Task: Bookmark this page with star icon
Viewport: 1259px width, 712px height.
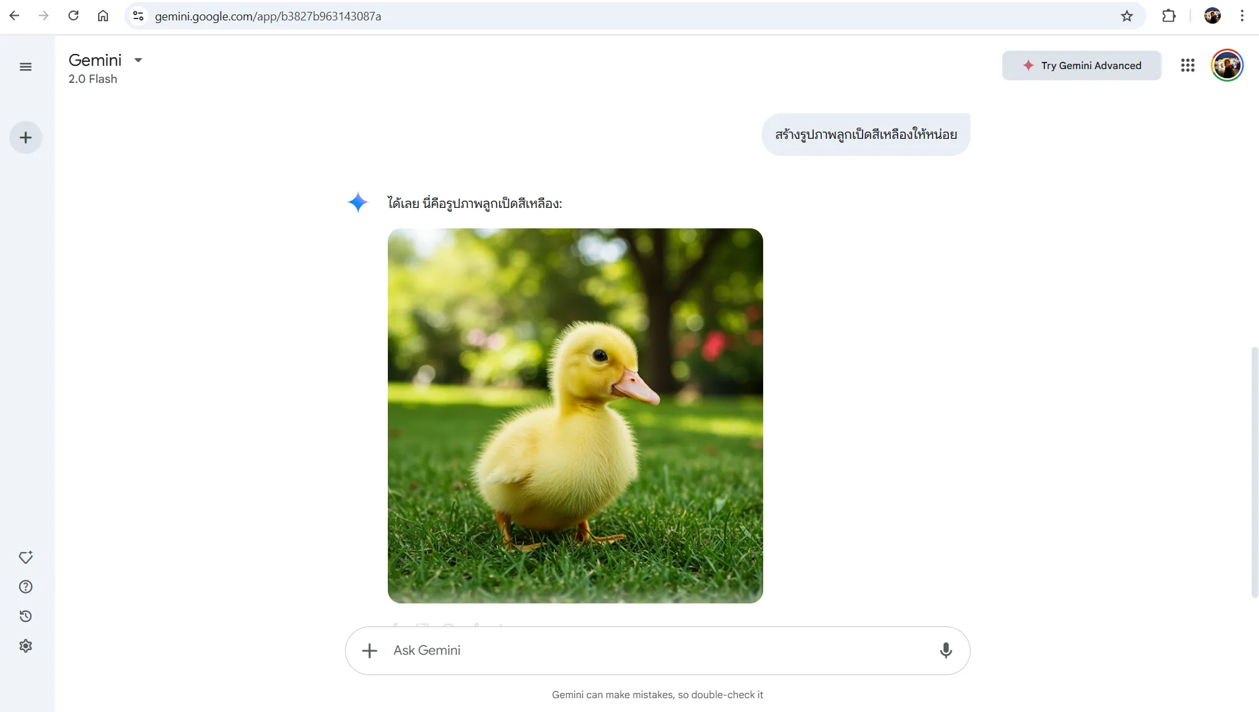Action: tap(1127, 16)
